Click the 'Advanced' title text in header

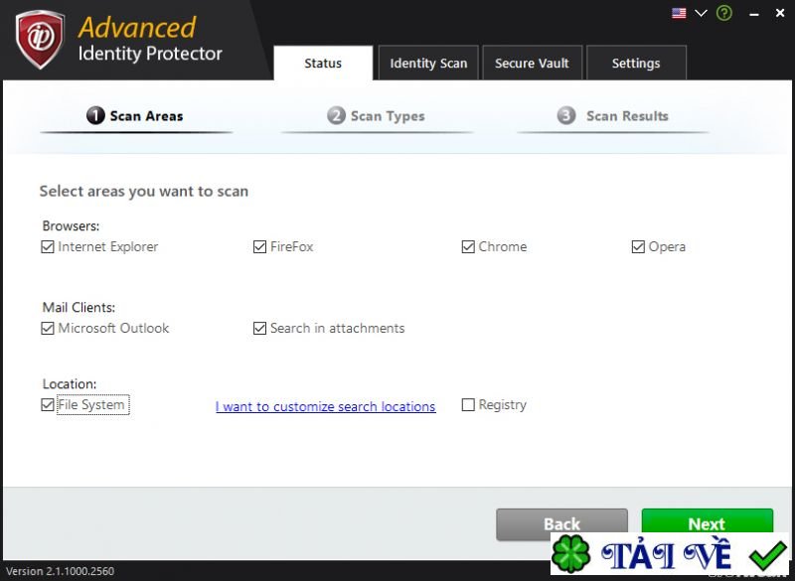click(137, 28)
